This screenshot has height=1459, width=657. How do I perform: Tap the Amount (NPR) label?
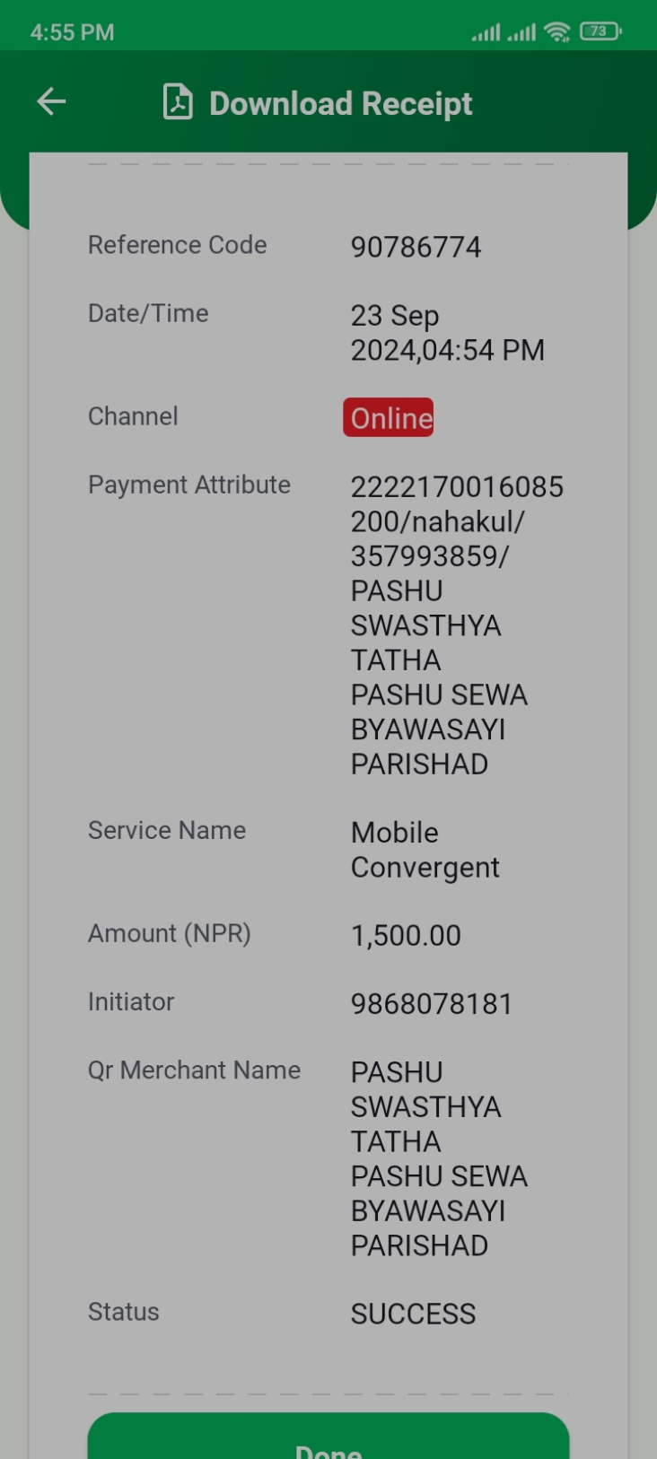coord(170,934)
